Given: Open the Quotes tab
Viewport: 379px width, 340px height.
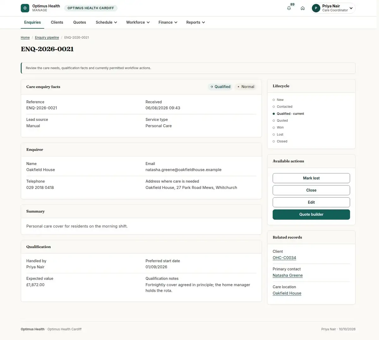Looking at the screenshot, I should click(80, 22).
